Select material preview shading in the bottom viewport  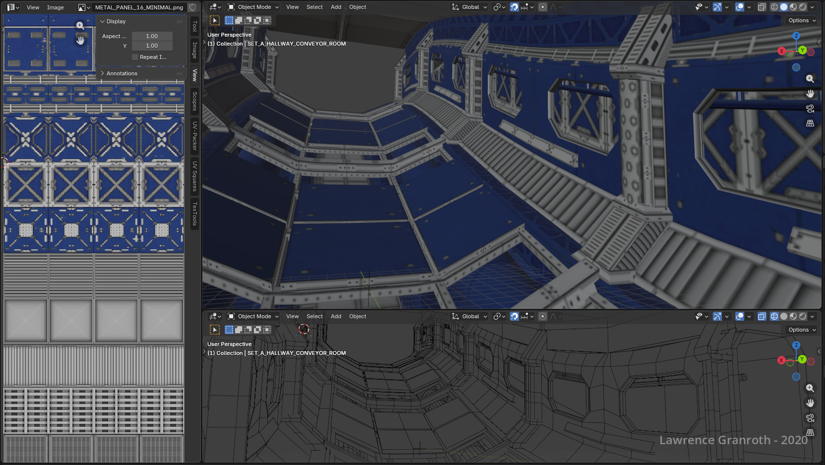(x=793, y=316)
